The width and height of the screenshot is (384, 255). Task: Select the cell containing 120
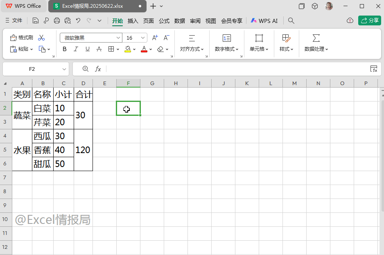click(x=83, y=150)
